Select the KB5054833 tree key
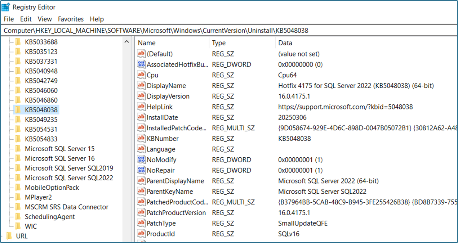 (x=41, y=139)
